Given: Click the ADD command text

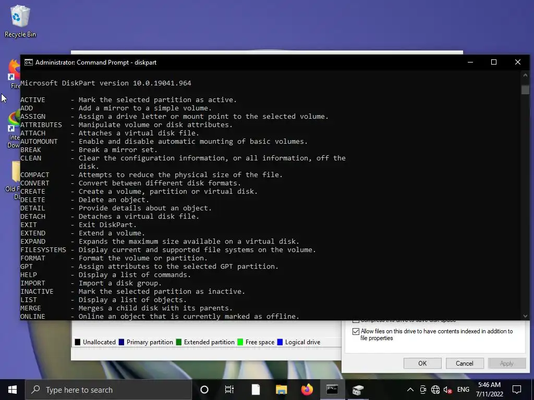Looking at the screenshot, I should (27, 108).
